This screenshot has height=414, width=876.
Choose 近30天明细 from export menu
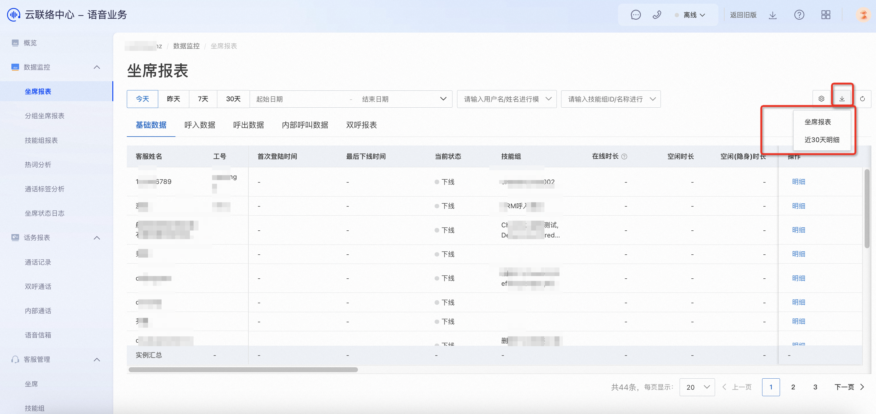click(x=822, y=140)
